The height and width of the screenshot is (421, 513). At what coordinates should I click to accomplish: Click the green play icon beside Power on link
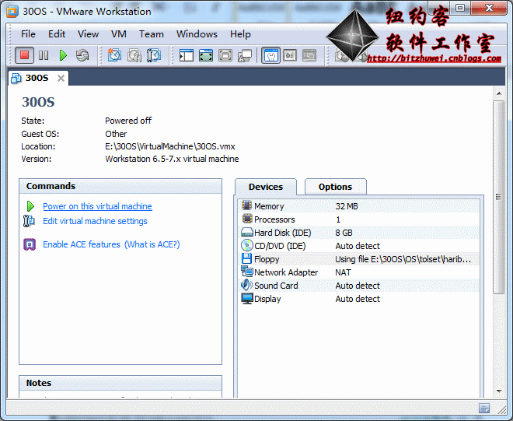pyautogui.click(x=30, y=206)
